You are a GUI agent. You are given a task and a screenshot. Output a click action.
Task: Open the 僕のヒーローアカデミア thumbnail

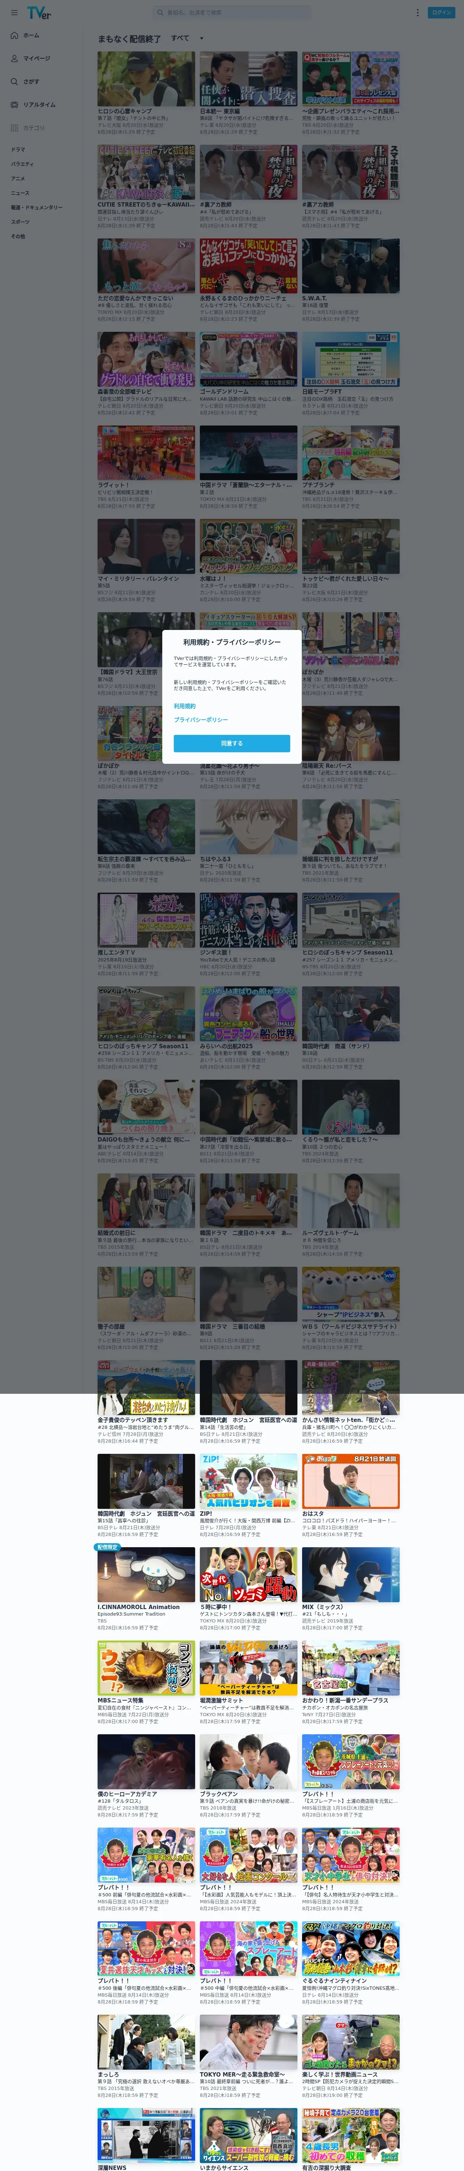146,1762
